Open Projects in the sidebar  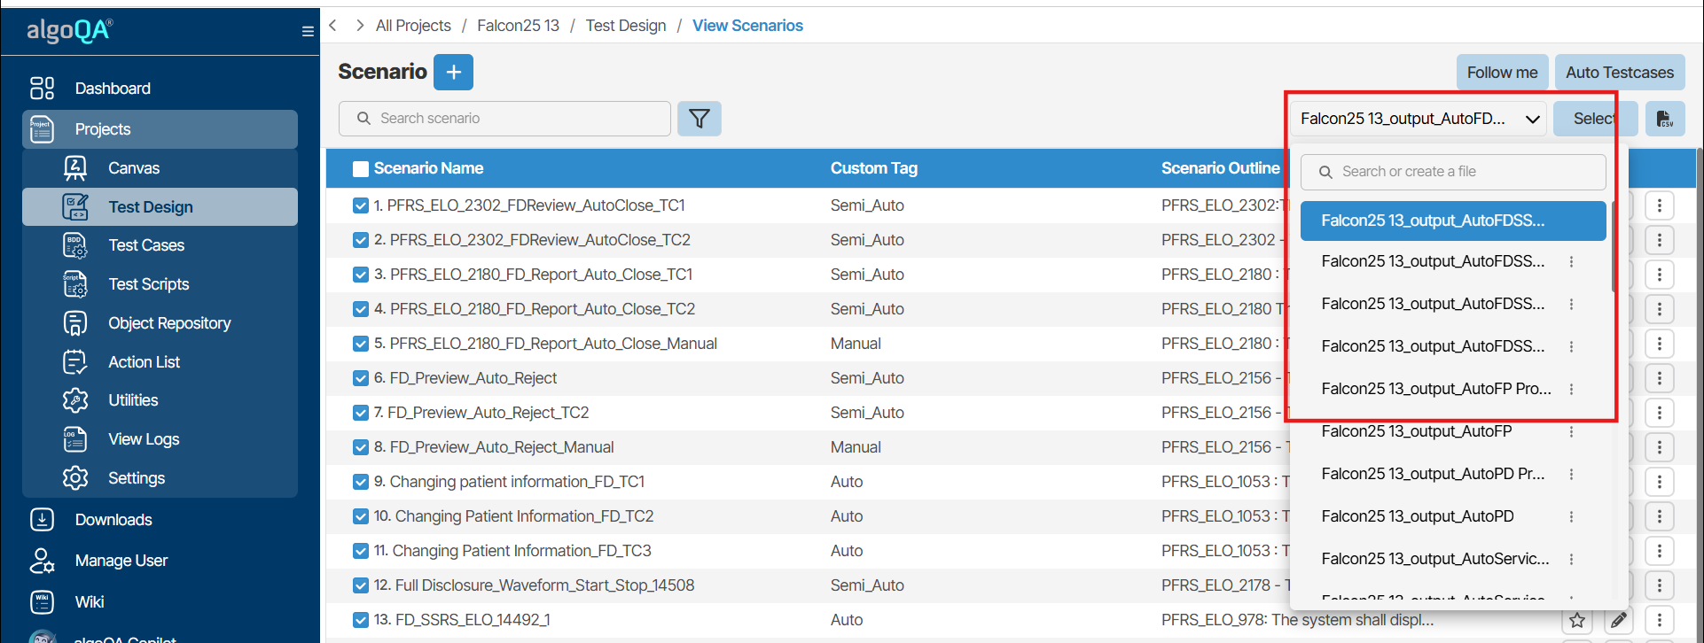(x=160, y=129)
